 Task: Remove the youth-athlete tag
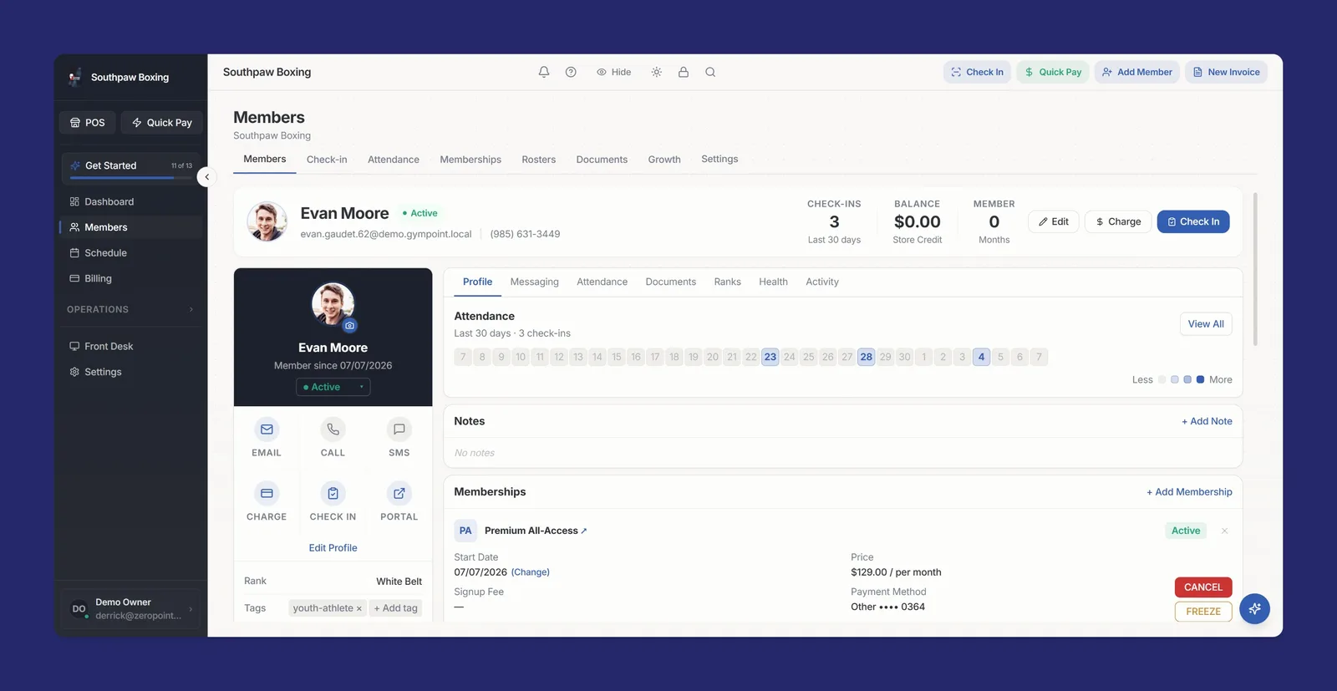coord(359,609)
